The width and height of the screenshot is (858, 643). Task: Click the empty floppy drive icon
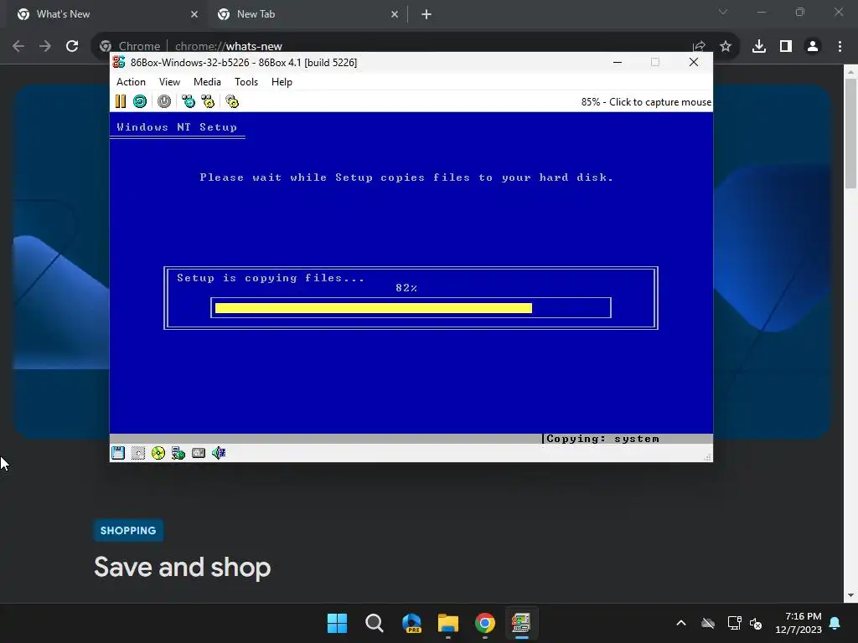click(138, 453)
